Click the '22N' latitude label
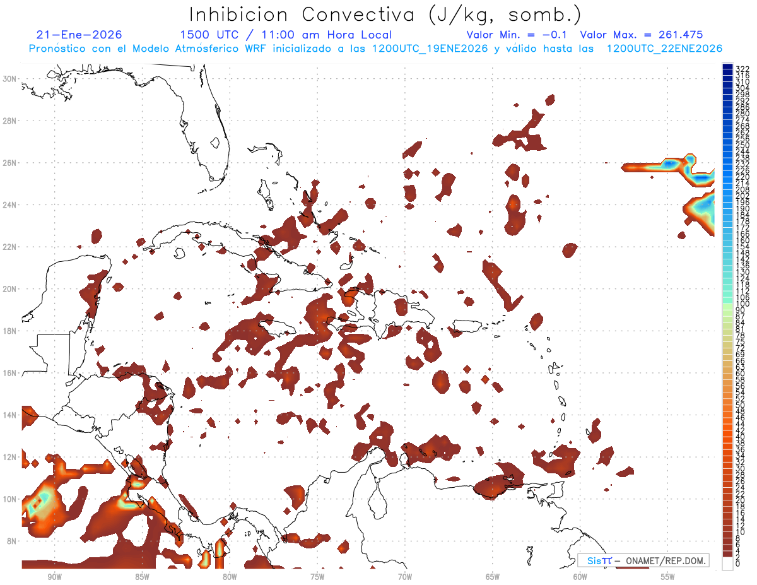The height and width of the screenshot is (585, 757). click(x=9, y=247)
